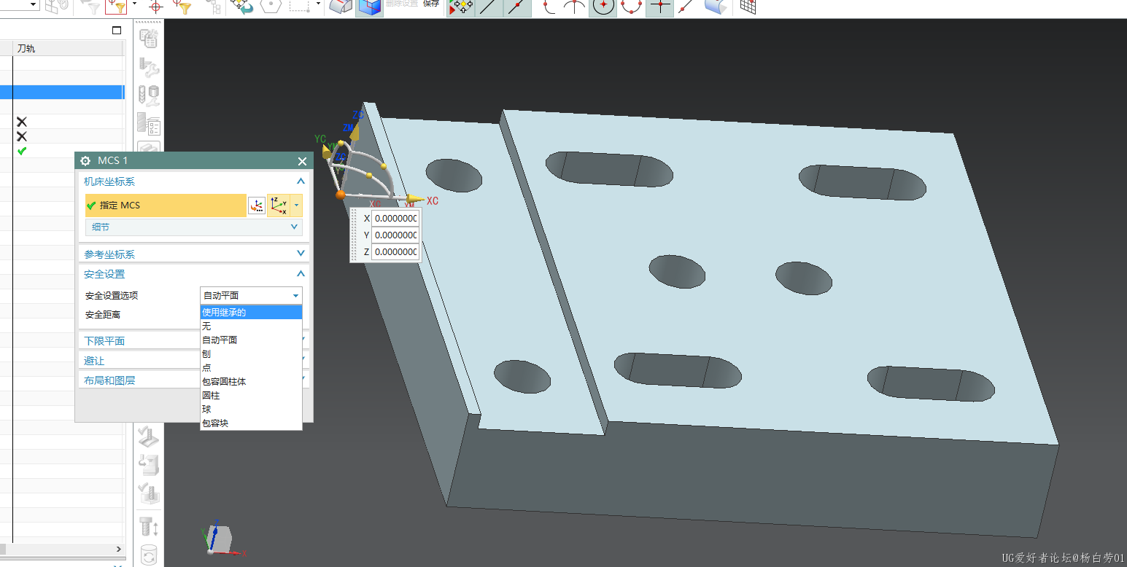Viewport: 1127px width, 567px height.
Task: Open the CSYS dialog icon beside 指定 MCS
Action: [257, 206]
